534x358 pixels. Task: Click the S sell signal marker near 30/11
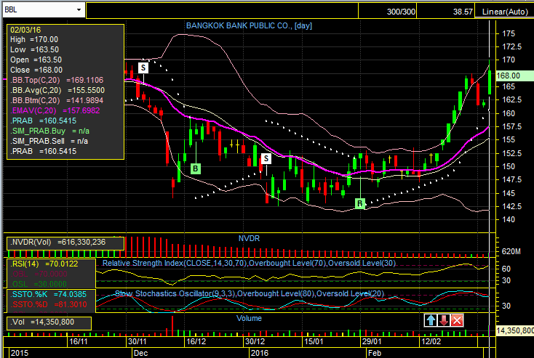click(143, 68)
